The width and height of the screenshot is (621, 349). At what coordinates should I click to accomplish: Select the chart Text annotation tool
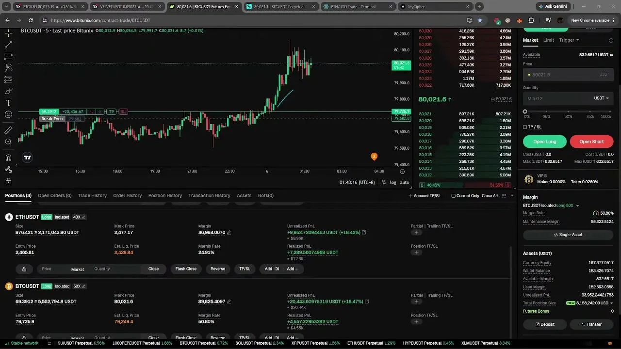coord(8,103)
